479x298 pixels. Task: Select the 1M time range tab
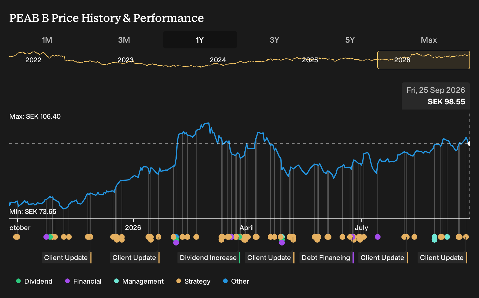(x=47, y=40)
